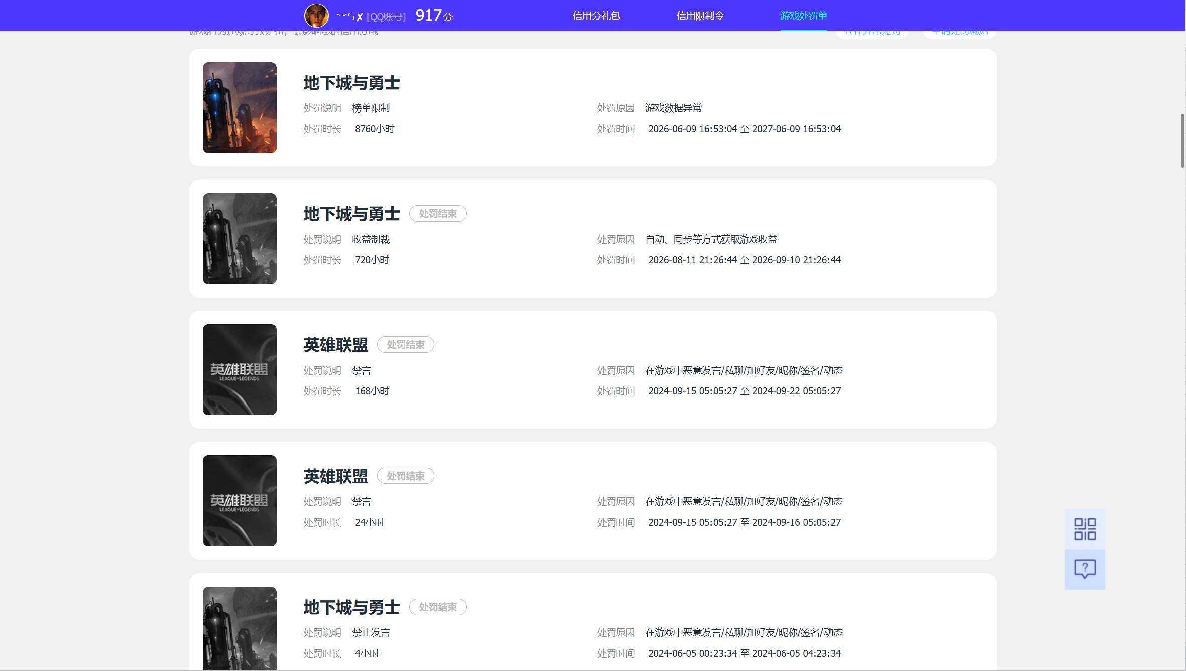This screenshot has height=671, width=1186.
Task: Click the page vertical scrollbar thumb
Action: [x=1183, y=141]
